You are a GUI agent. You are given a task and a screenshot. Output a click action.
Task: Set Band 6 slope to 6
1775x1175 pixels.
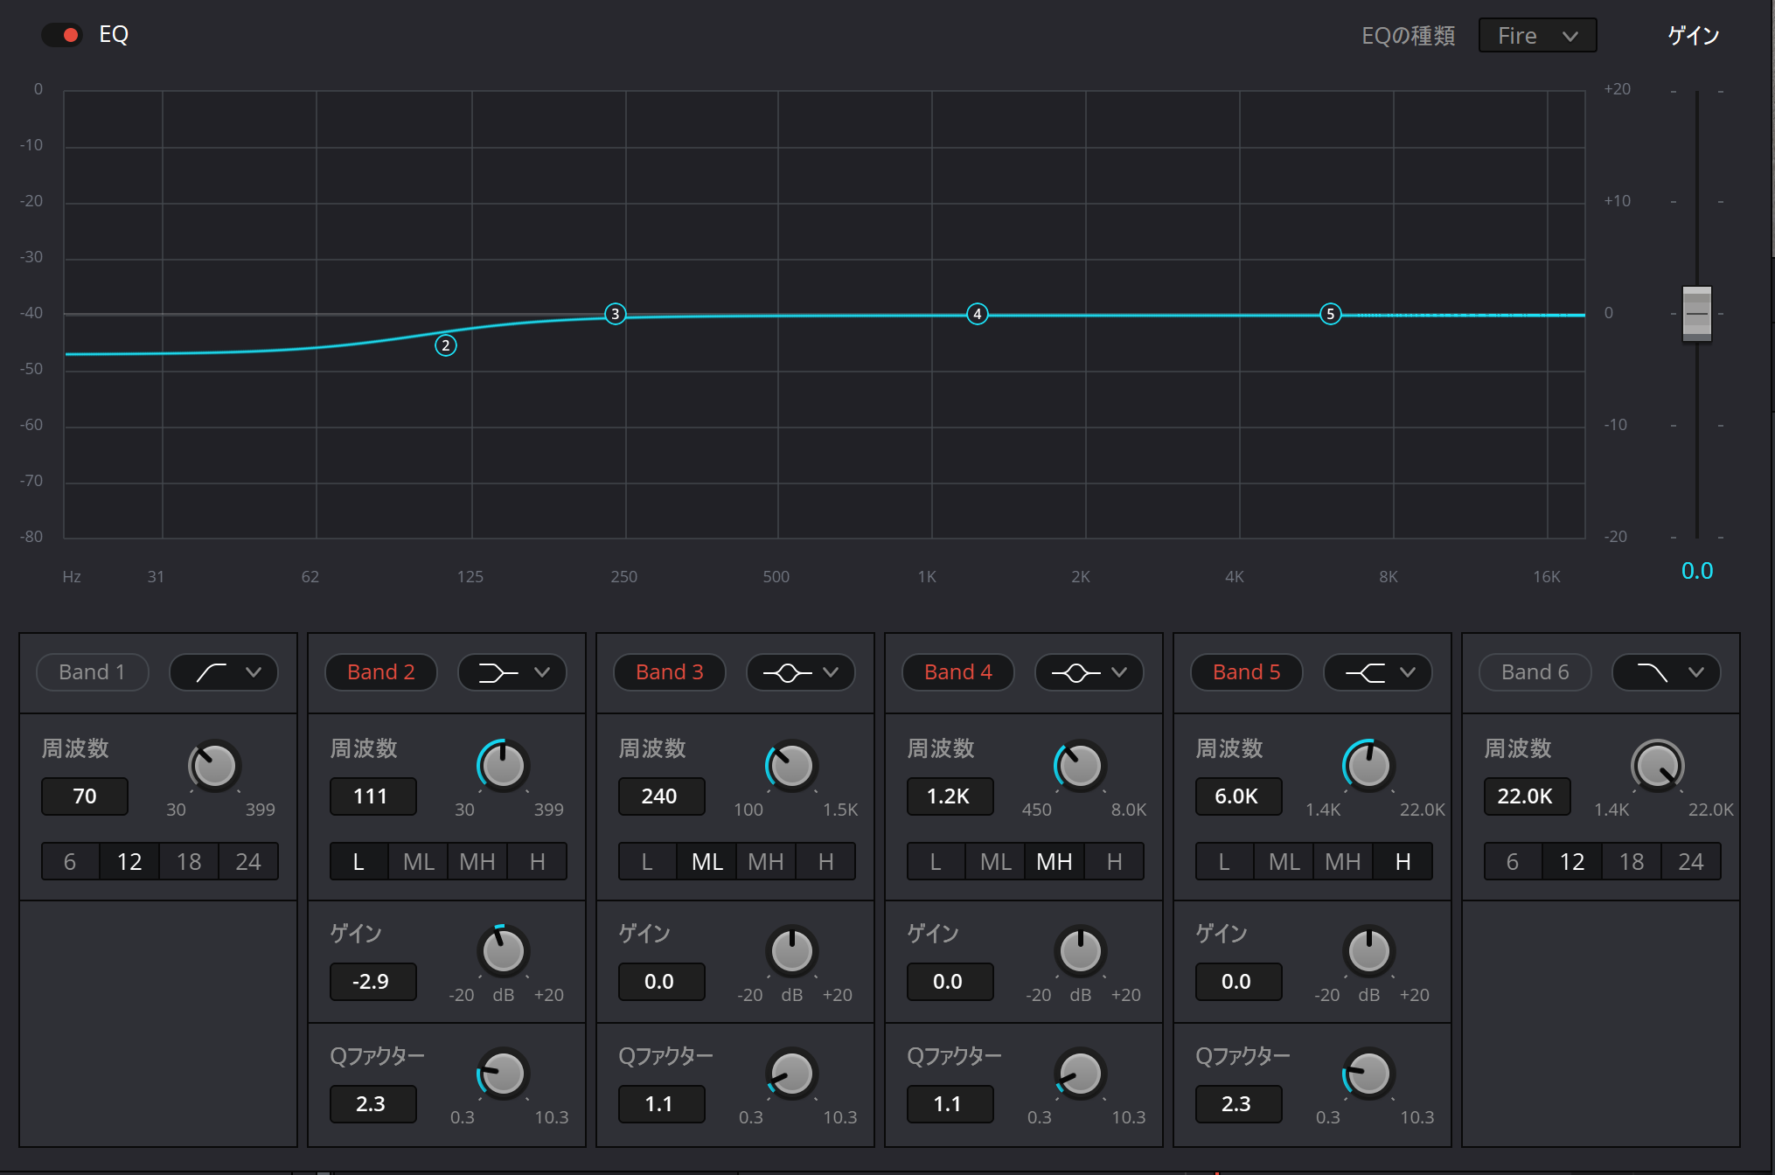1513,862
